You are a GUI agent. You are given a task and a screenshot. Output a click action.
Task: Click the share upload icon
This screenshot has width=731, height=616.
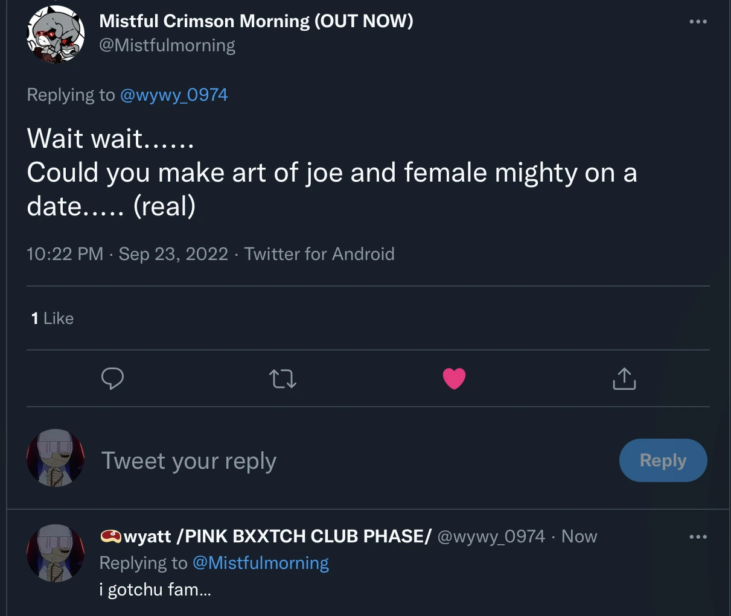click(624, 379)
